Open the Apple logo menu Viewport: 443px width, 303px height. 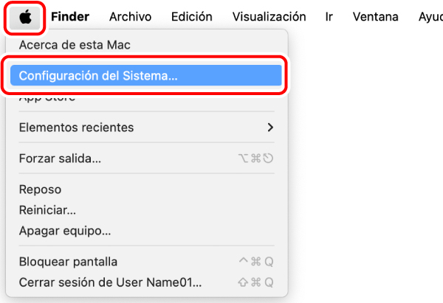[25, 16]
